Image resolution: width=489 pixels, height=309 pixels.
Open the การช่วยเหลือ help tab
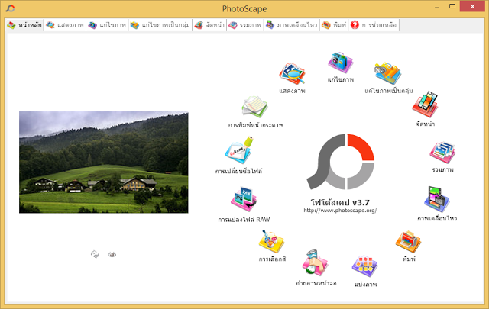point(374,25)
